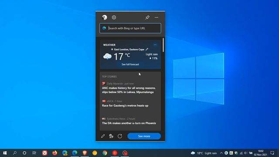Image resolution: width=279 pixels, height=157 pixels.
Task: Click the Search with Bing input field
Action: tap(130, 28)
